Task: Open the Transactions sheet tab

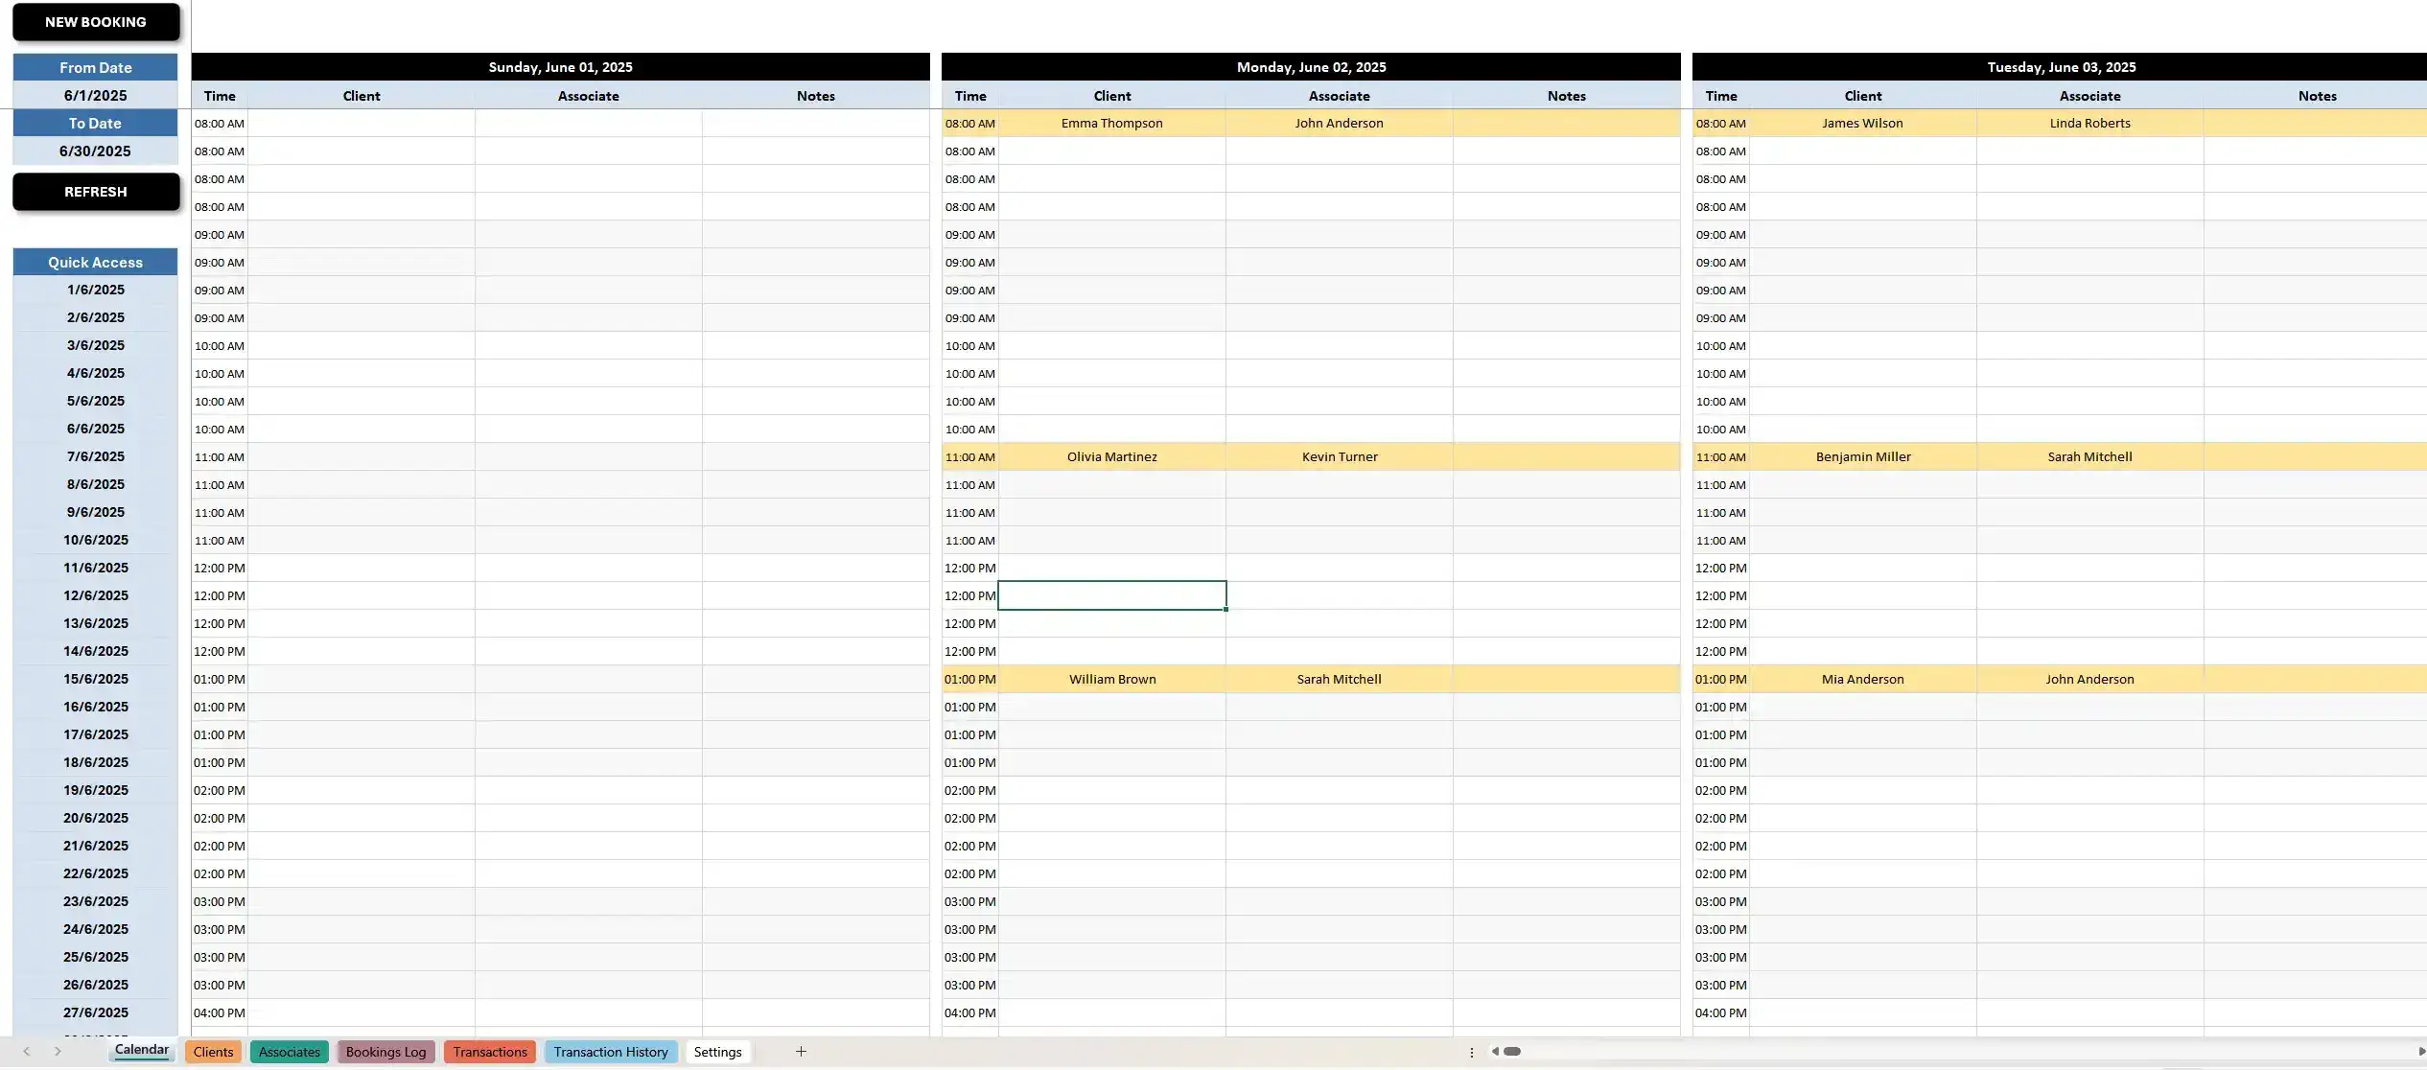Action: pos(490,1052)
